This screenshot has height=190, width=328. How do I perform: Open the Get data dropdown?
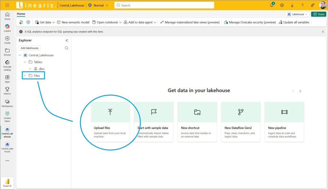(45, 22)
